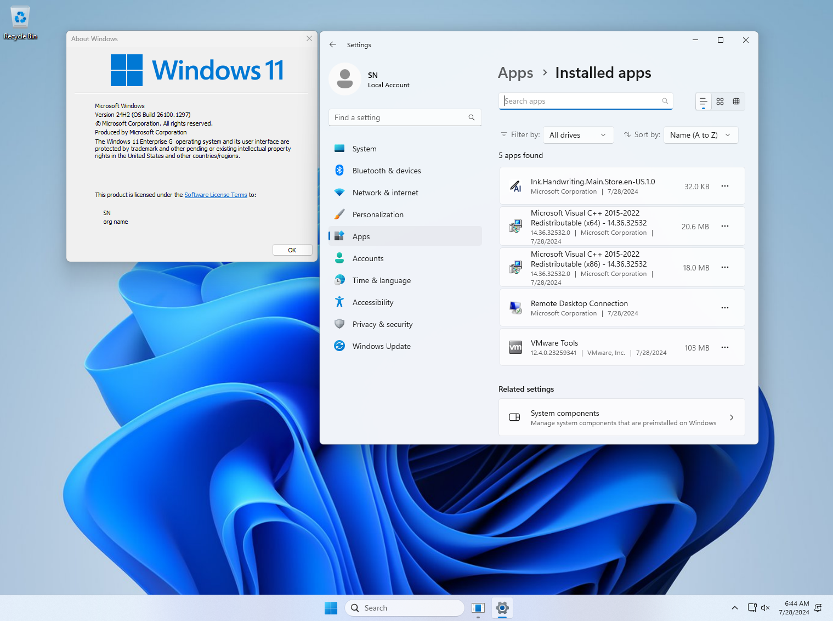Click the 'org name' text in About Windows
Viewport: 833px width, 621px height.
coord(116,222)
